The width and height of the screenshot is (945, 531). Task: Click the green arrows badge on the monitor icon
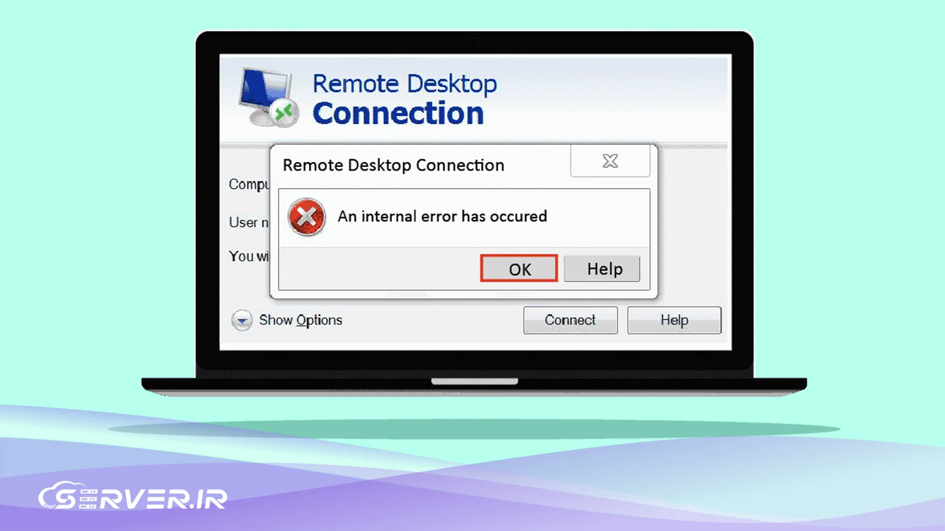click(x=284, y=113)
